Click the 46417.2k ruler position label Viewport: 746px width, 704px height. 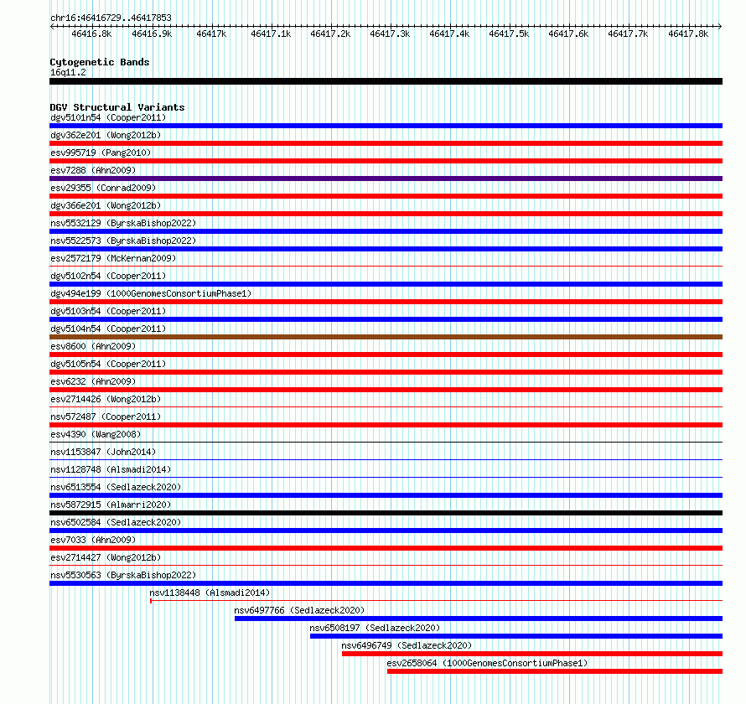pos(330,34)
